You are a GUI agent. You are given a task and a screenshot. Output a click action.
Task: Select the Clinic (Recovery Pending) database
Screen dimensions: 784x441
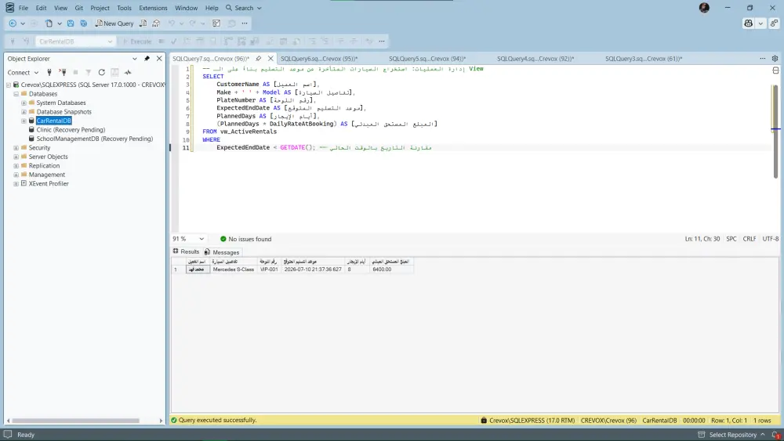[71, 130]
